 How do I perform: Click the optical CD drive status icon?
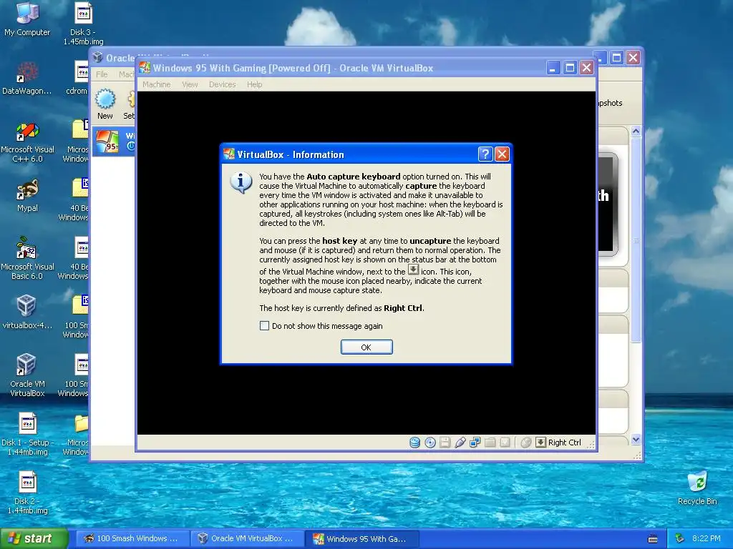tap(430, 442)
